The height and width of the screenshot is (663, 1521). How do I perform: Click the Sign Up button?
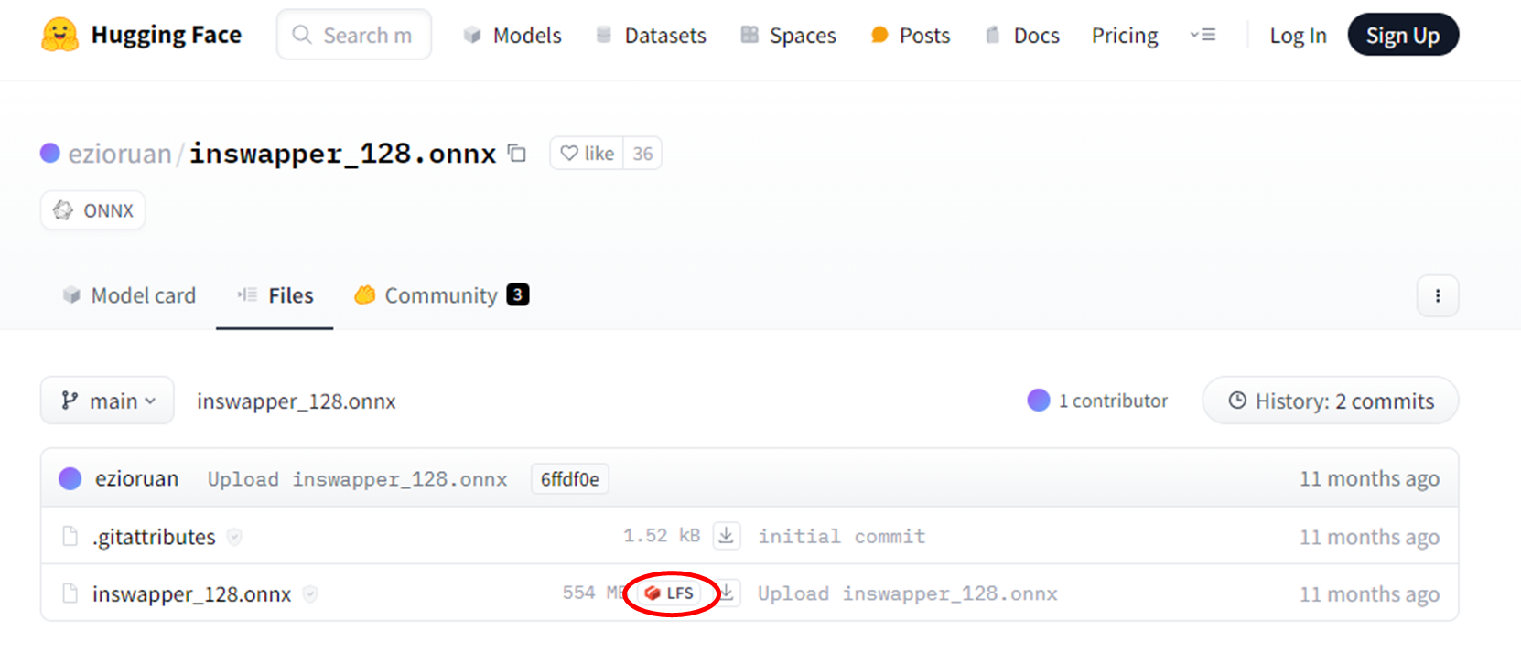[x=1402, y=35]
